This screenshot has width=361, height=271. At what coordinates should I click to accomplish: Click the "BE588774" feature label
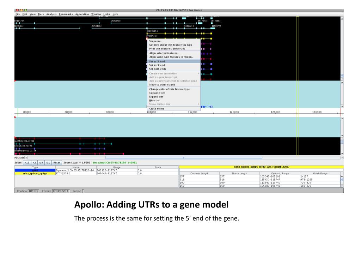point(216,26)
